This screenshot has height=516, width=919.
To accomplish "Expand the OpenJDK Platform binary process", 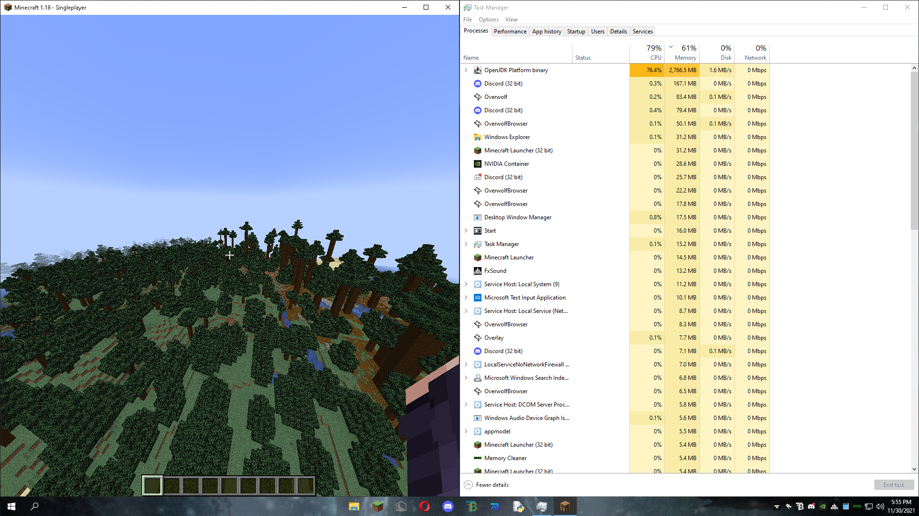I will tap(466, 70).
